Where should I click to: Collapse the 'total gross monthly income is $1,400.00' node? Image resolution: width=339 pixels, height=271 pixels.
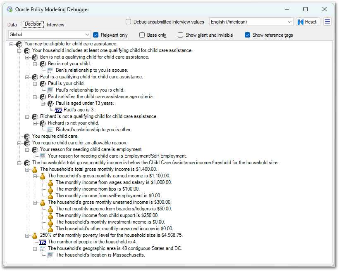pos(27,170)
